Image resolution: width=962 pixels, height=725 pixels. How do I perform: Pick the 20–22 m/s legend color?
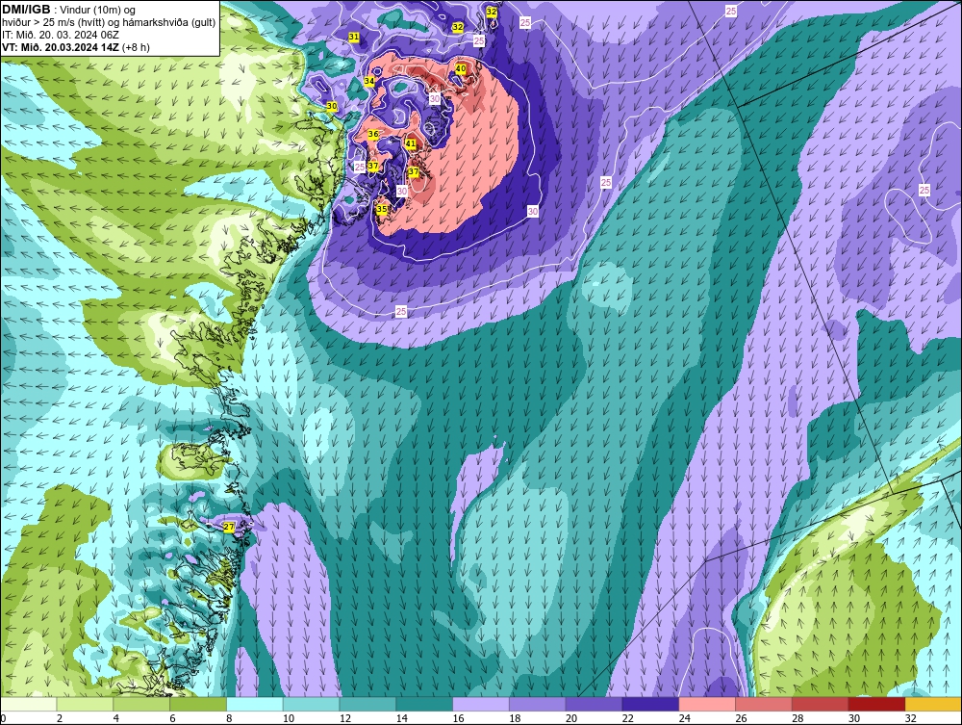pos(594,704)
